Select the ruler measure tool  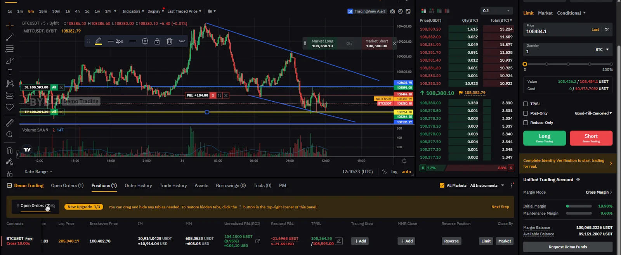[10, 123]
